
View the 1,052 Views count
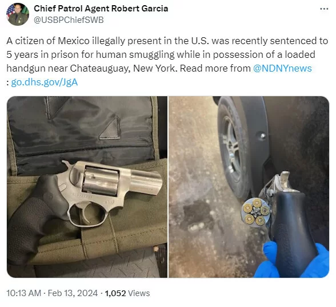pos(127,293)
